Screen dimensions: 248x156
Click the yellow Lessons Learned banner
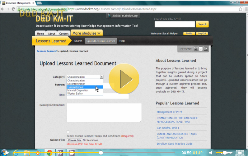pyautogui.click(x=51, y=41)
